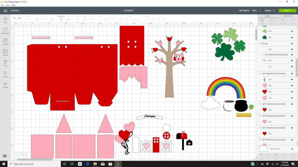The height and width of the screenshot is (167, 298).
Task: Click the New project icon
Action: pos(5,19)
